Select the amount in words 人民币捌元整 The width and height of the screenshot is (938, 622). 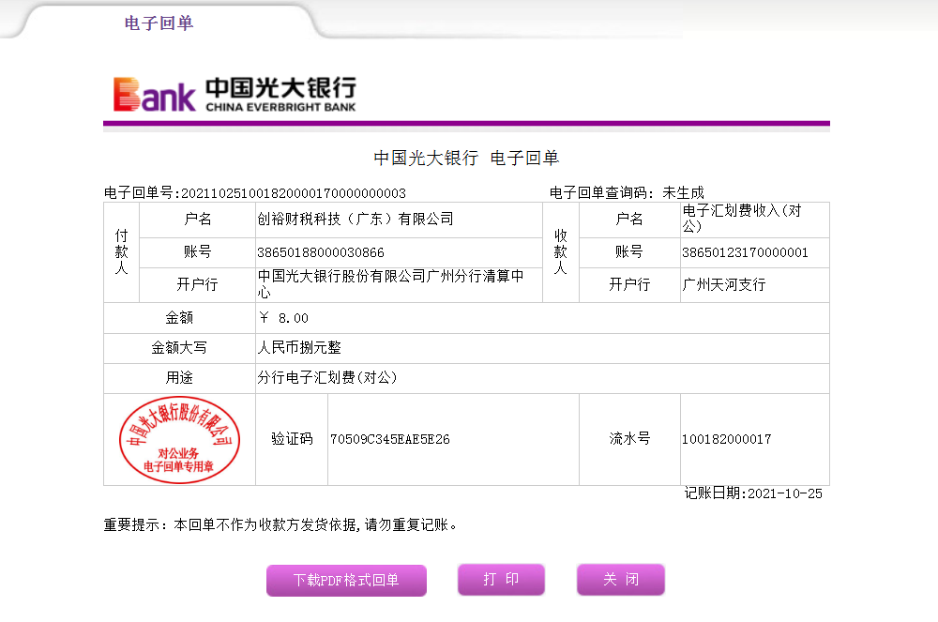click(299, 348)
